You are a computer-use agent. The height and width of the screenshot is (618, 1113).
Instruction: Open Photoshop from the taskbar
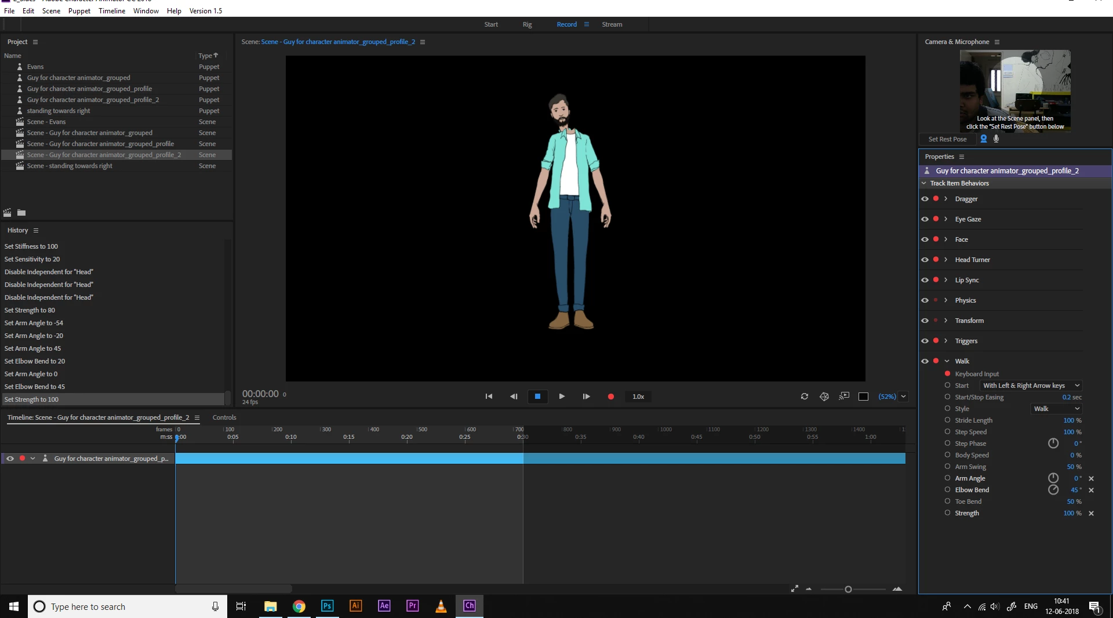(x=327, y=606)
